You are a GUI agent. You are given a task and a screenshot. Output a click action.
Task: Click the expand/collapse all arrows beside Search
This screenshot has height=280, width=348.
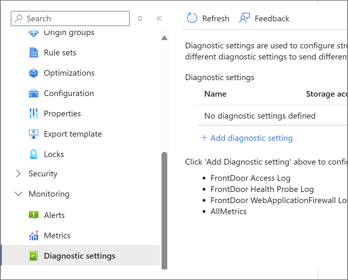point(140,19)
